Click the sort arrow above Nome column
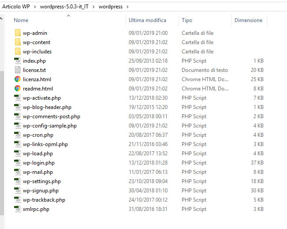The width and height of the screenshot is (287, 229). coord(69,16)
